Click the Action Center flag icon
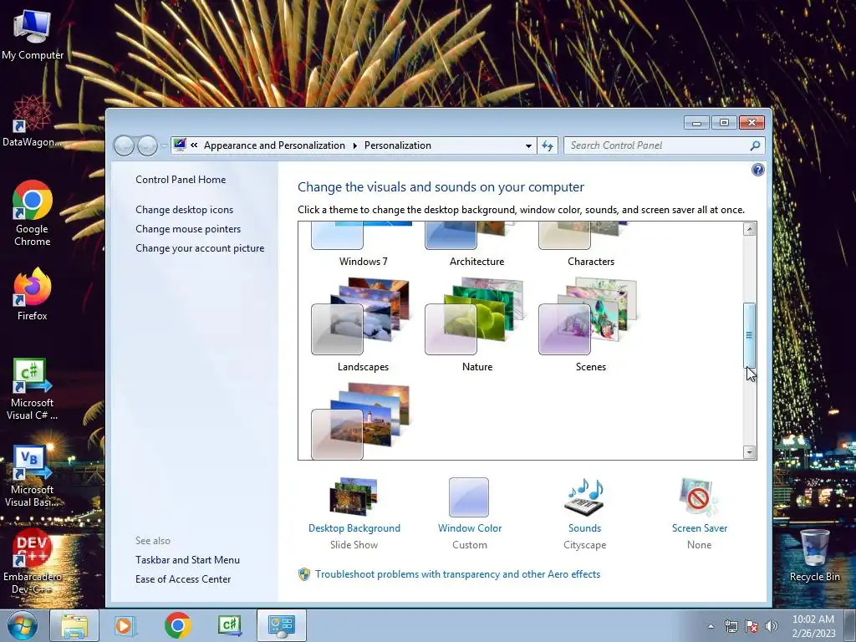The image size is (856, 642). pos(752,626)
